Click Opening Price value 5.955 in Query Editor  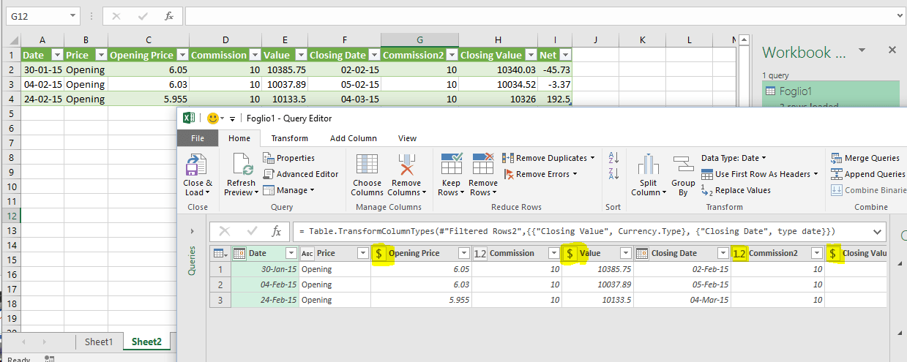(419, 300)
